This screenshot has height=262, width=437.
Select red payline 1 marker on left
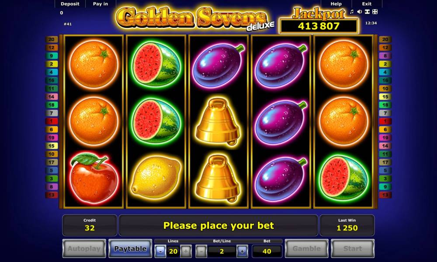click(x=52, y=121)
